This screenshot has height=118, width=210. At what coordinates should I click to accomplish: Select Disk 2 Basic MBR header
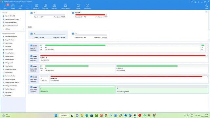33,69
